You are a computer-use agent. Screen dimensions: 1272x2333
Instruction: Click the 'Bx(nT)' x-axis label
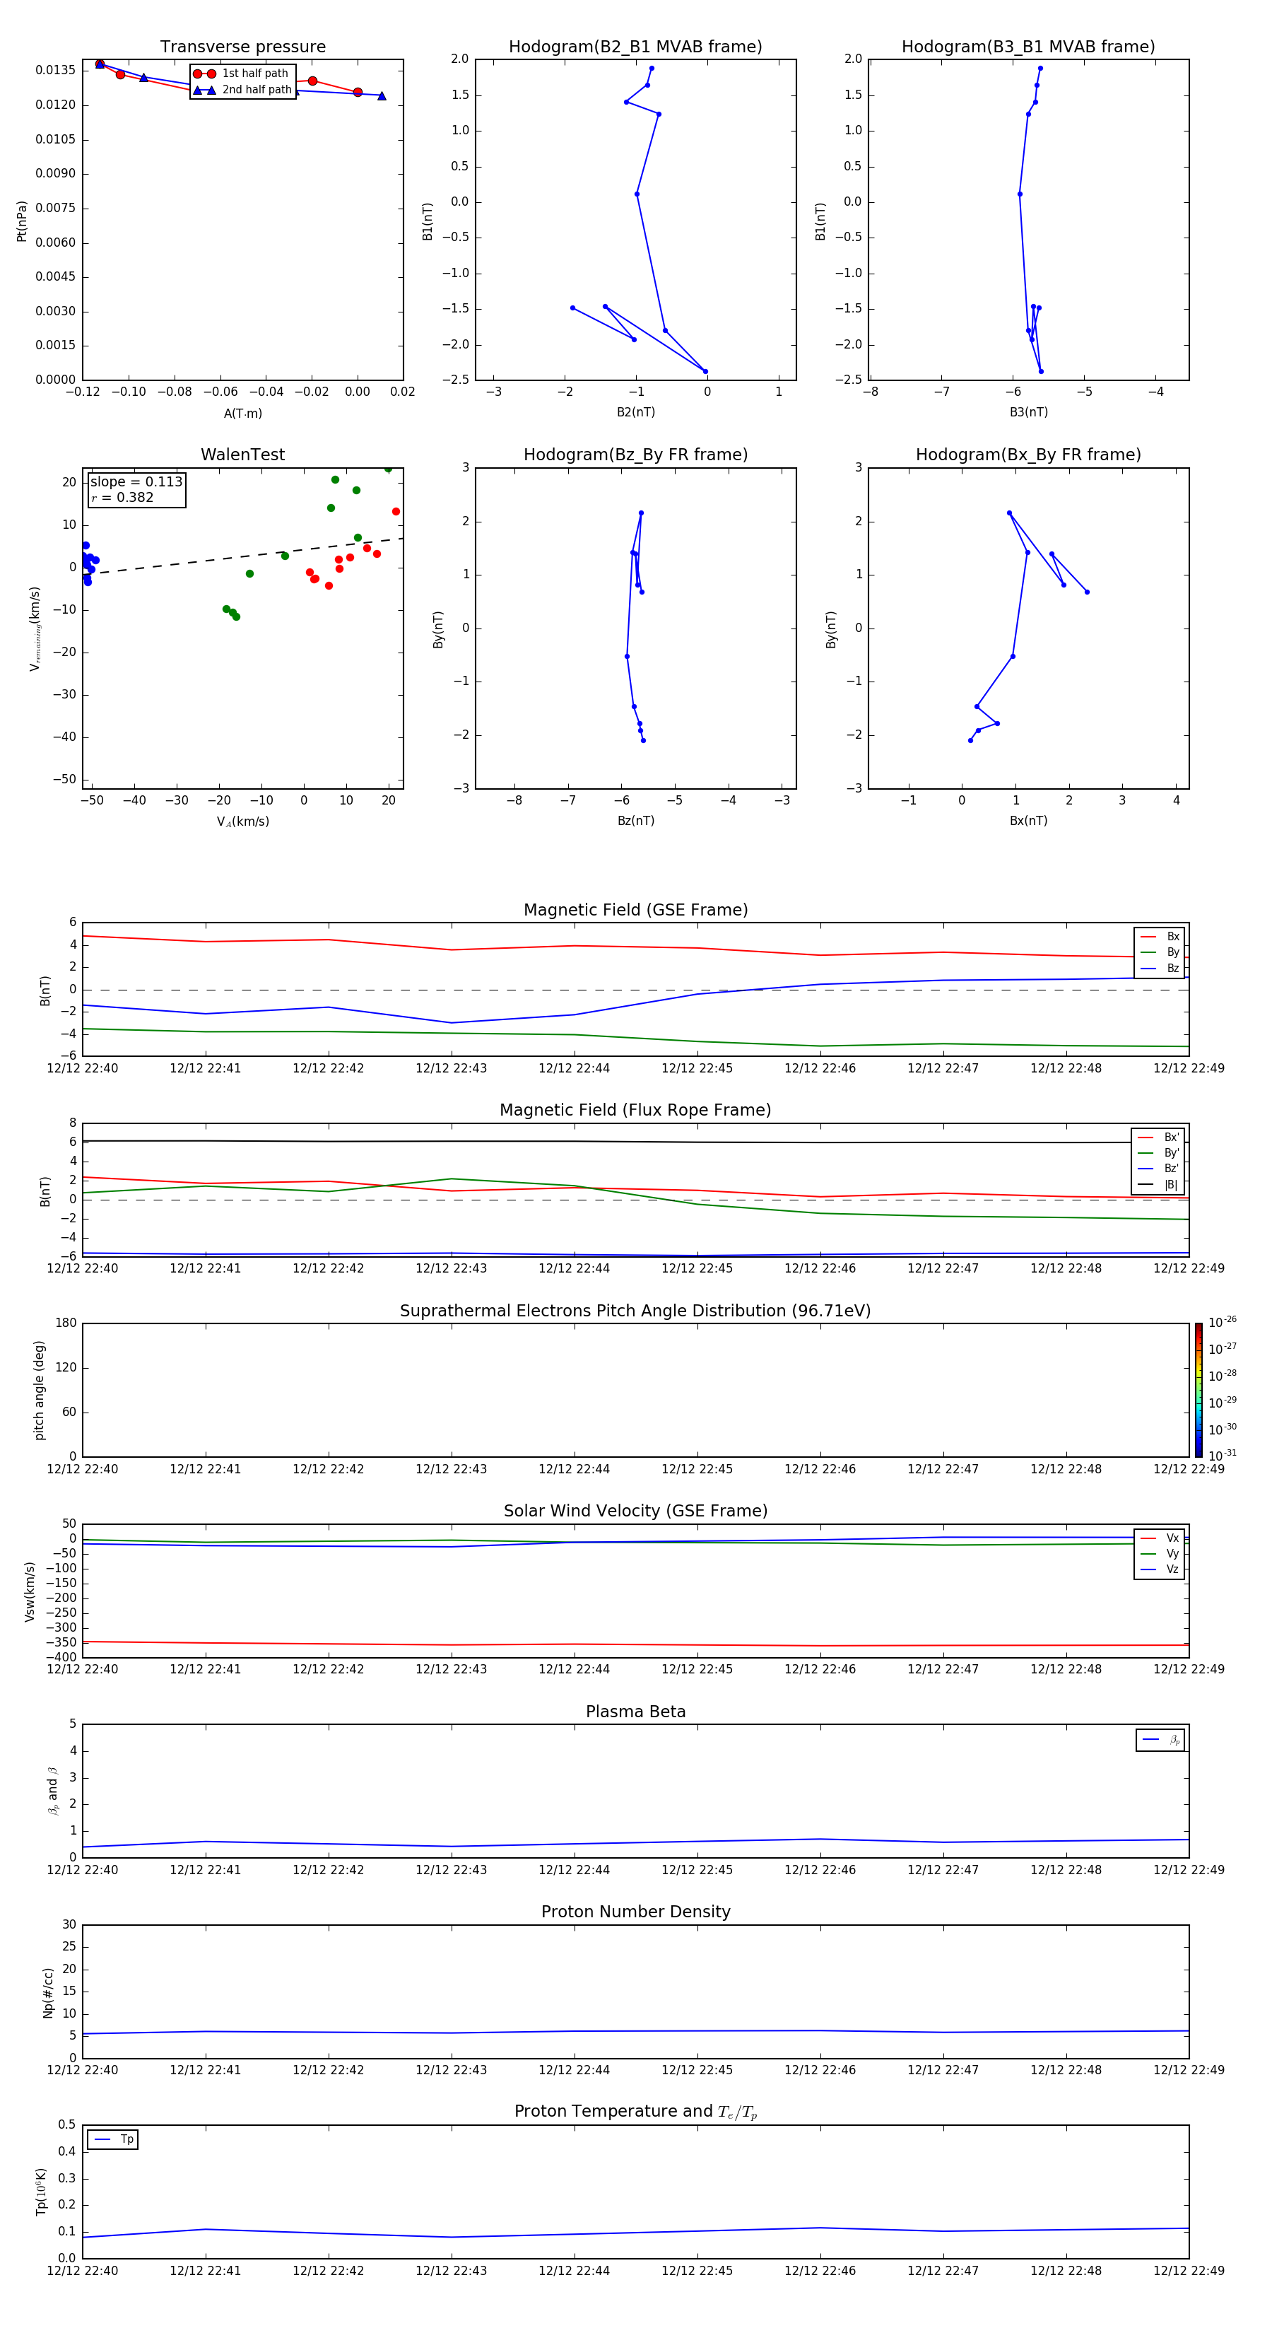point(1028,821)
